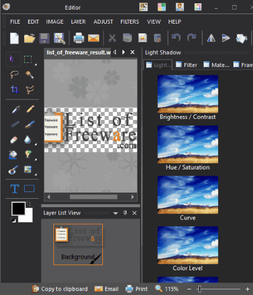Open the FILE menu
This screenshot has height=295, width=253.
pos(15,21)
